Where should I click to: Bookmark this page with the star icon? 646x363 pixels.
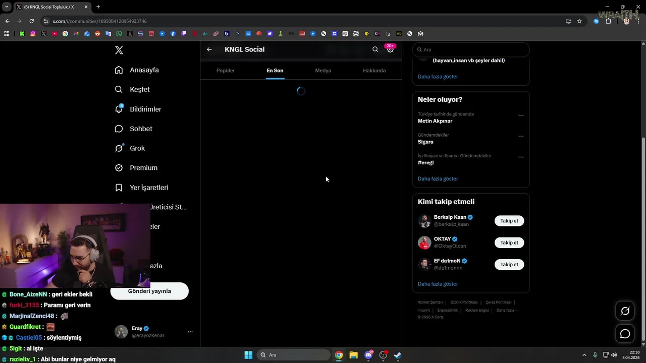pos(579,21)
